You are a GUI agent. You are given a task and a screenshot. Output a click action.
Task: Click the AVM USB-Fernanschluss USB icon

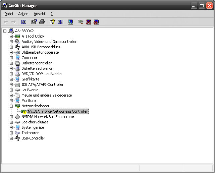(17, 47)
